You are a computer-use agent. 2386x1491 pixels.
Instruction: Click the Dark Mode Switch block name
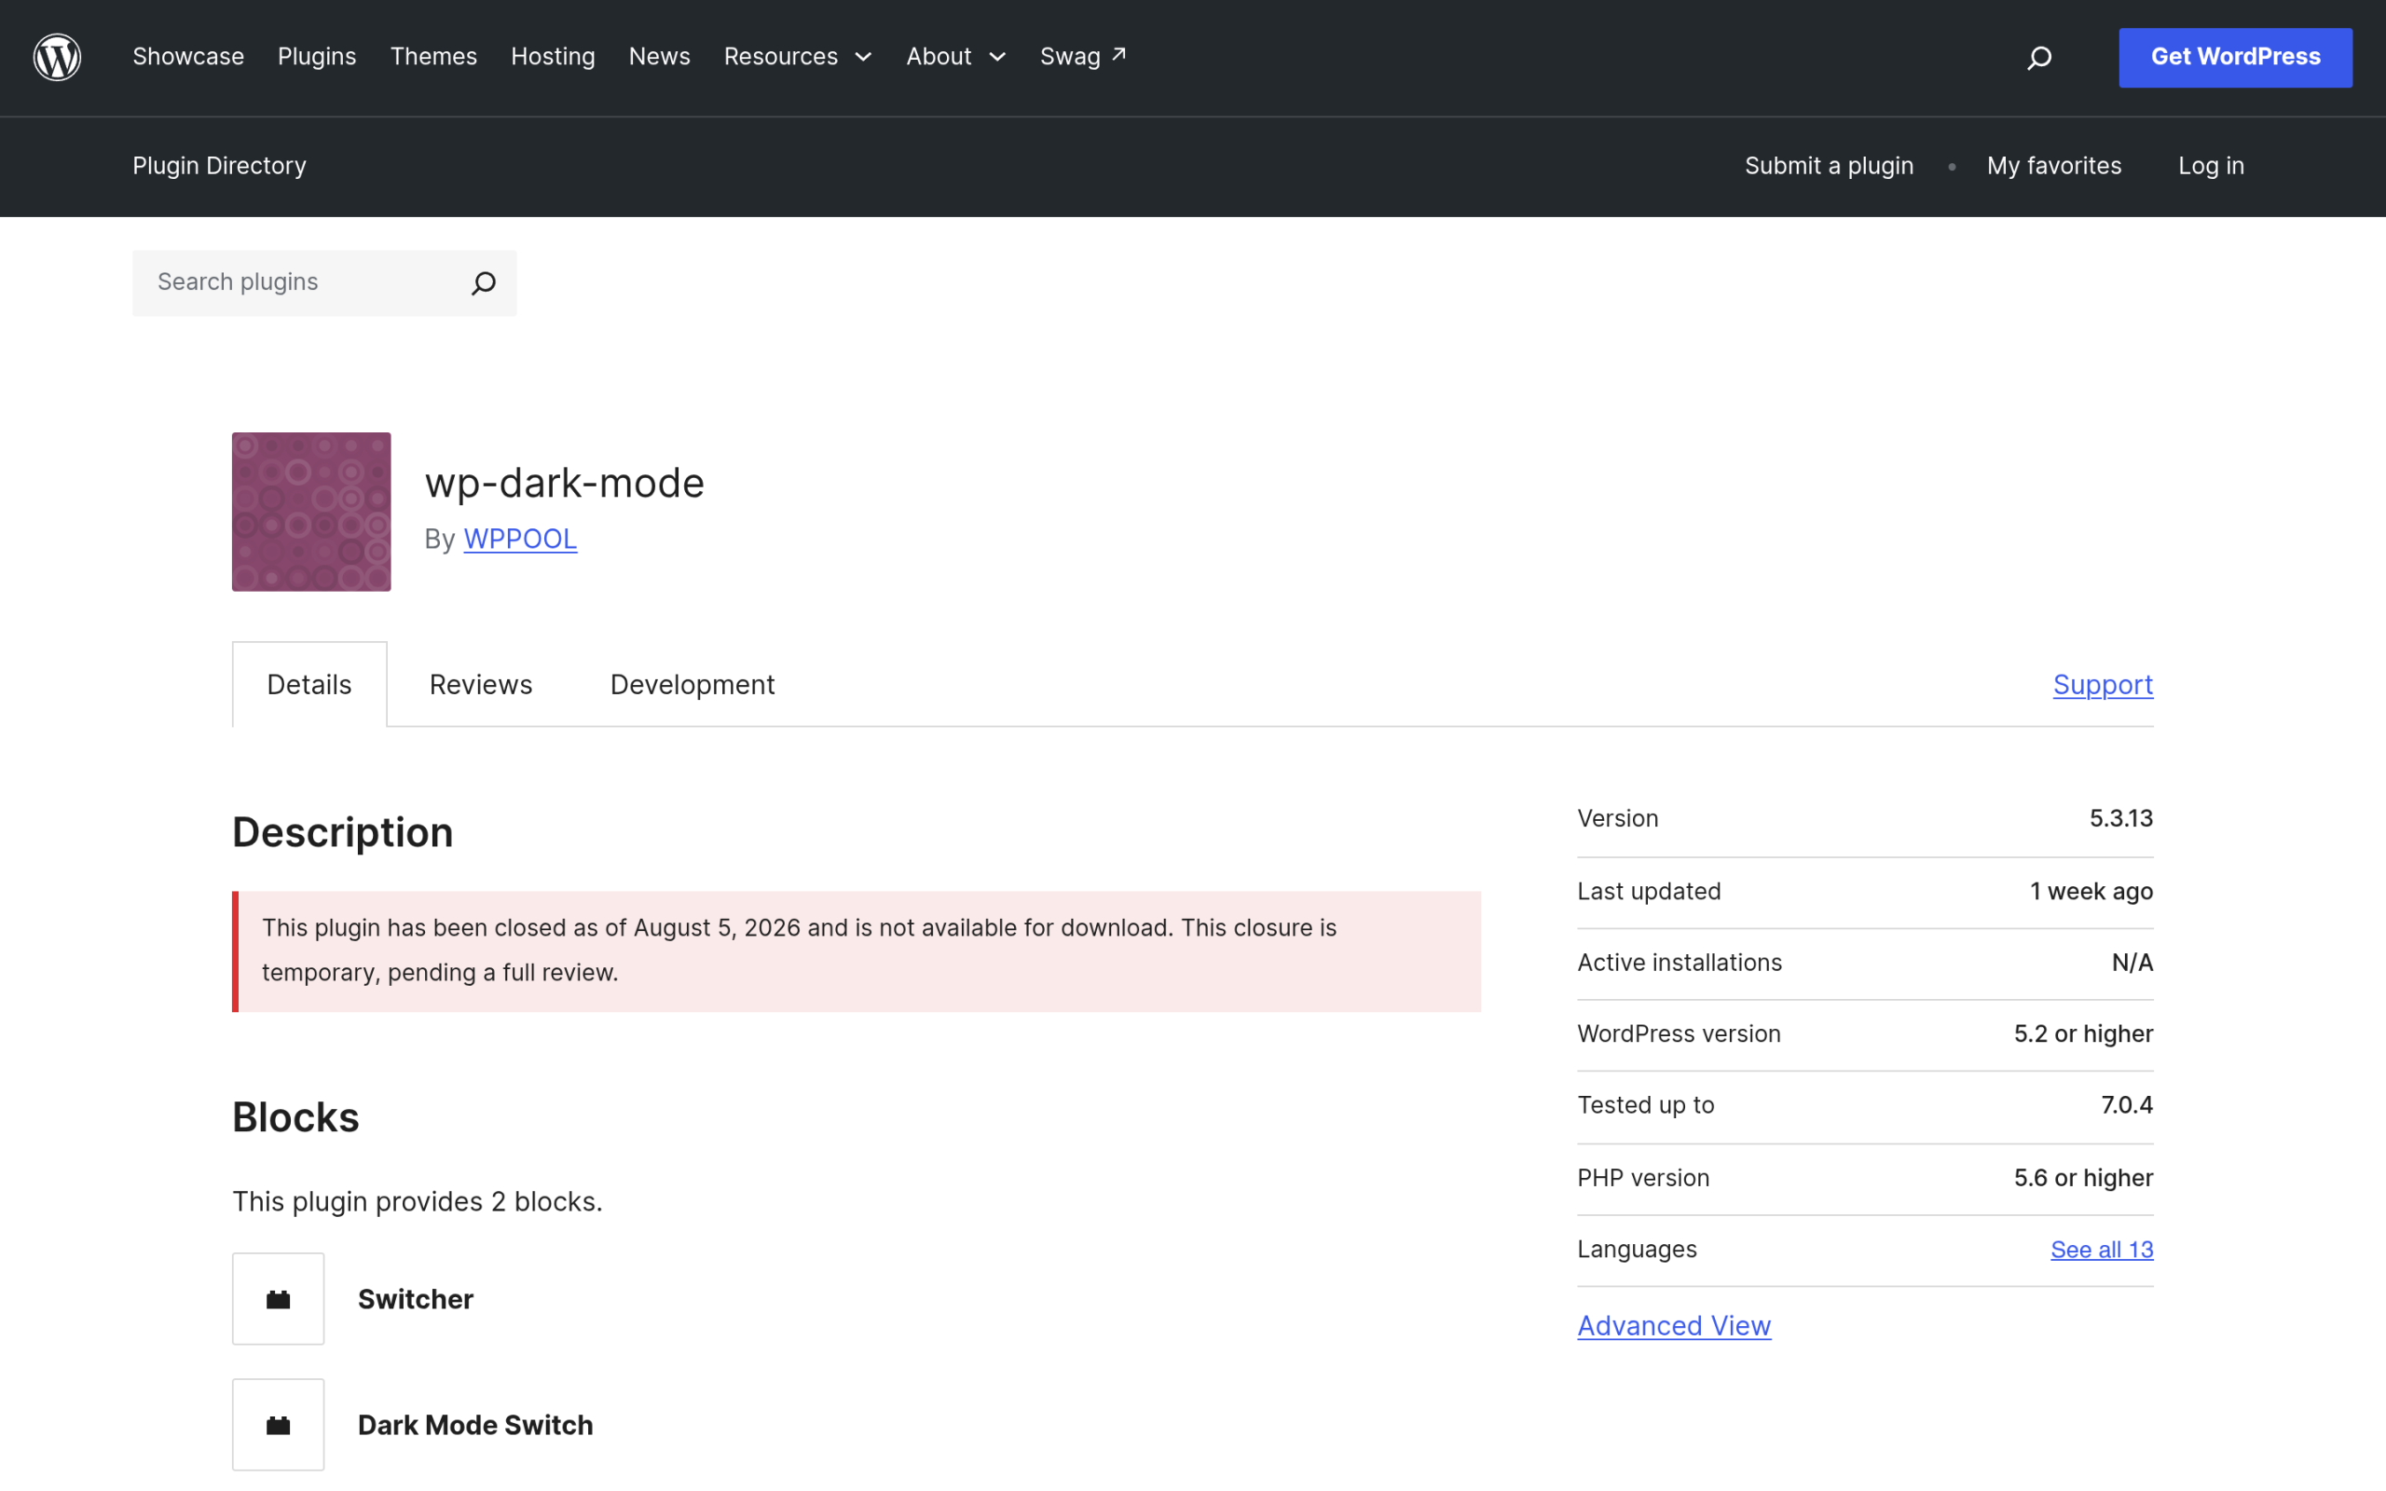475,1426
